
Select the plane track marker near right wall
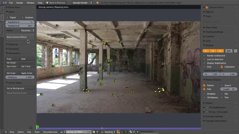[x=160, y=90]
